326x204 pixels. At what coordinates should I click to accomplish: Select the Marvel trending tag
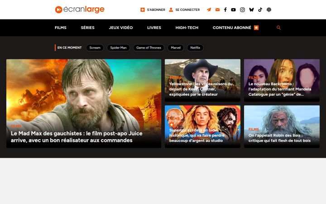176,48
